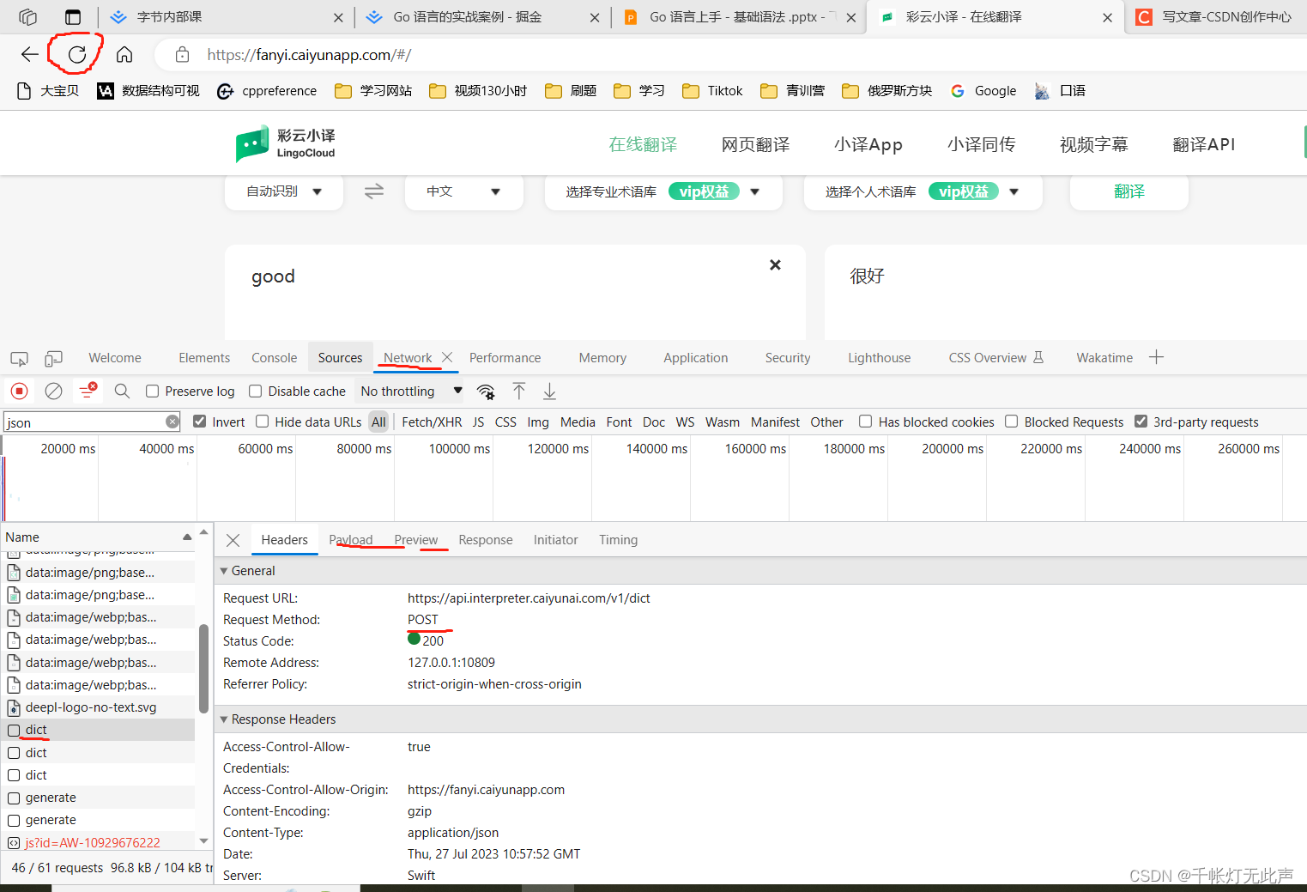1307x892 pixels.
Task: Close the Network tab with its X
Action: [447, 357]
